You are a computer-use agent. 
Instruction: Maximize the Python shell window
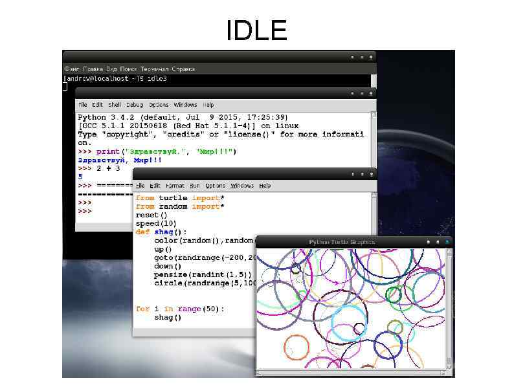362,93
